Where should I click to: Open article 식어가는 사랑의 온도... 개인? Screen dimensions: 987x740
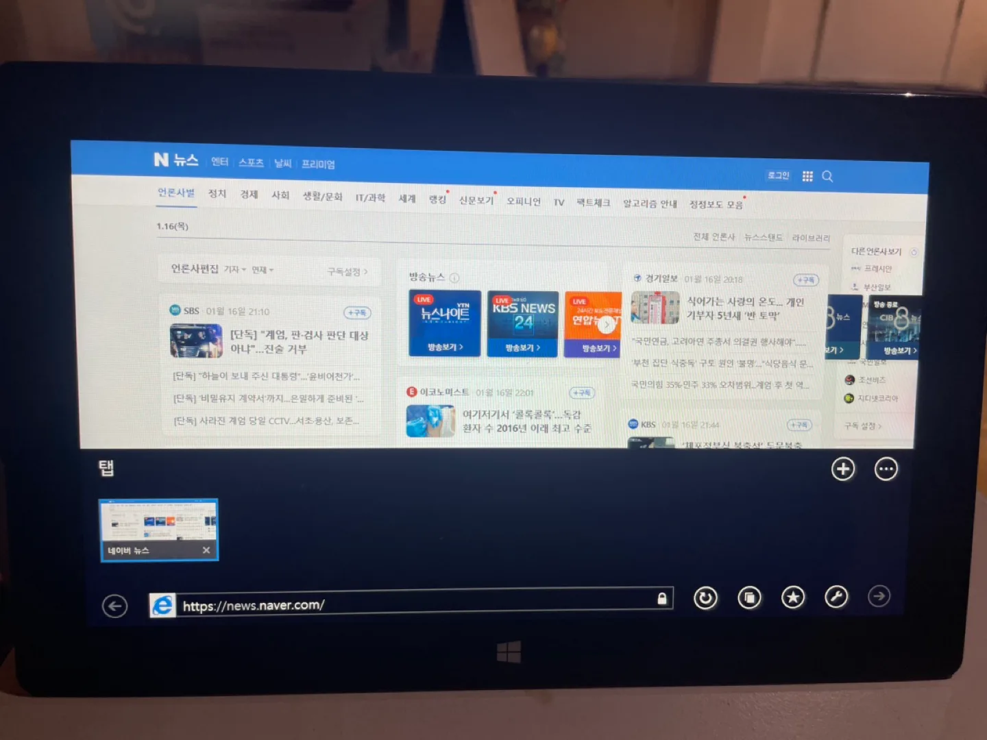745,308
